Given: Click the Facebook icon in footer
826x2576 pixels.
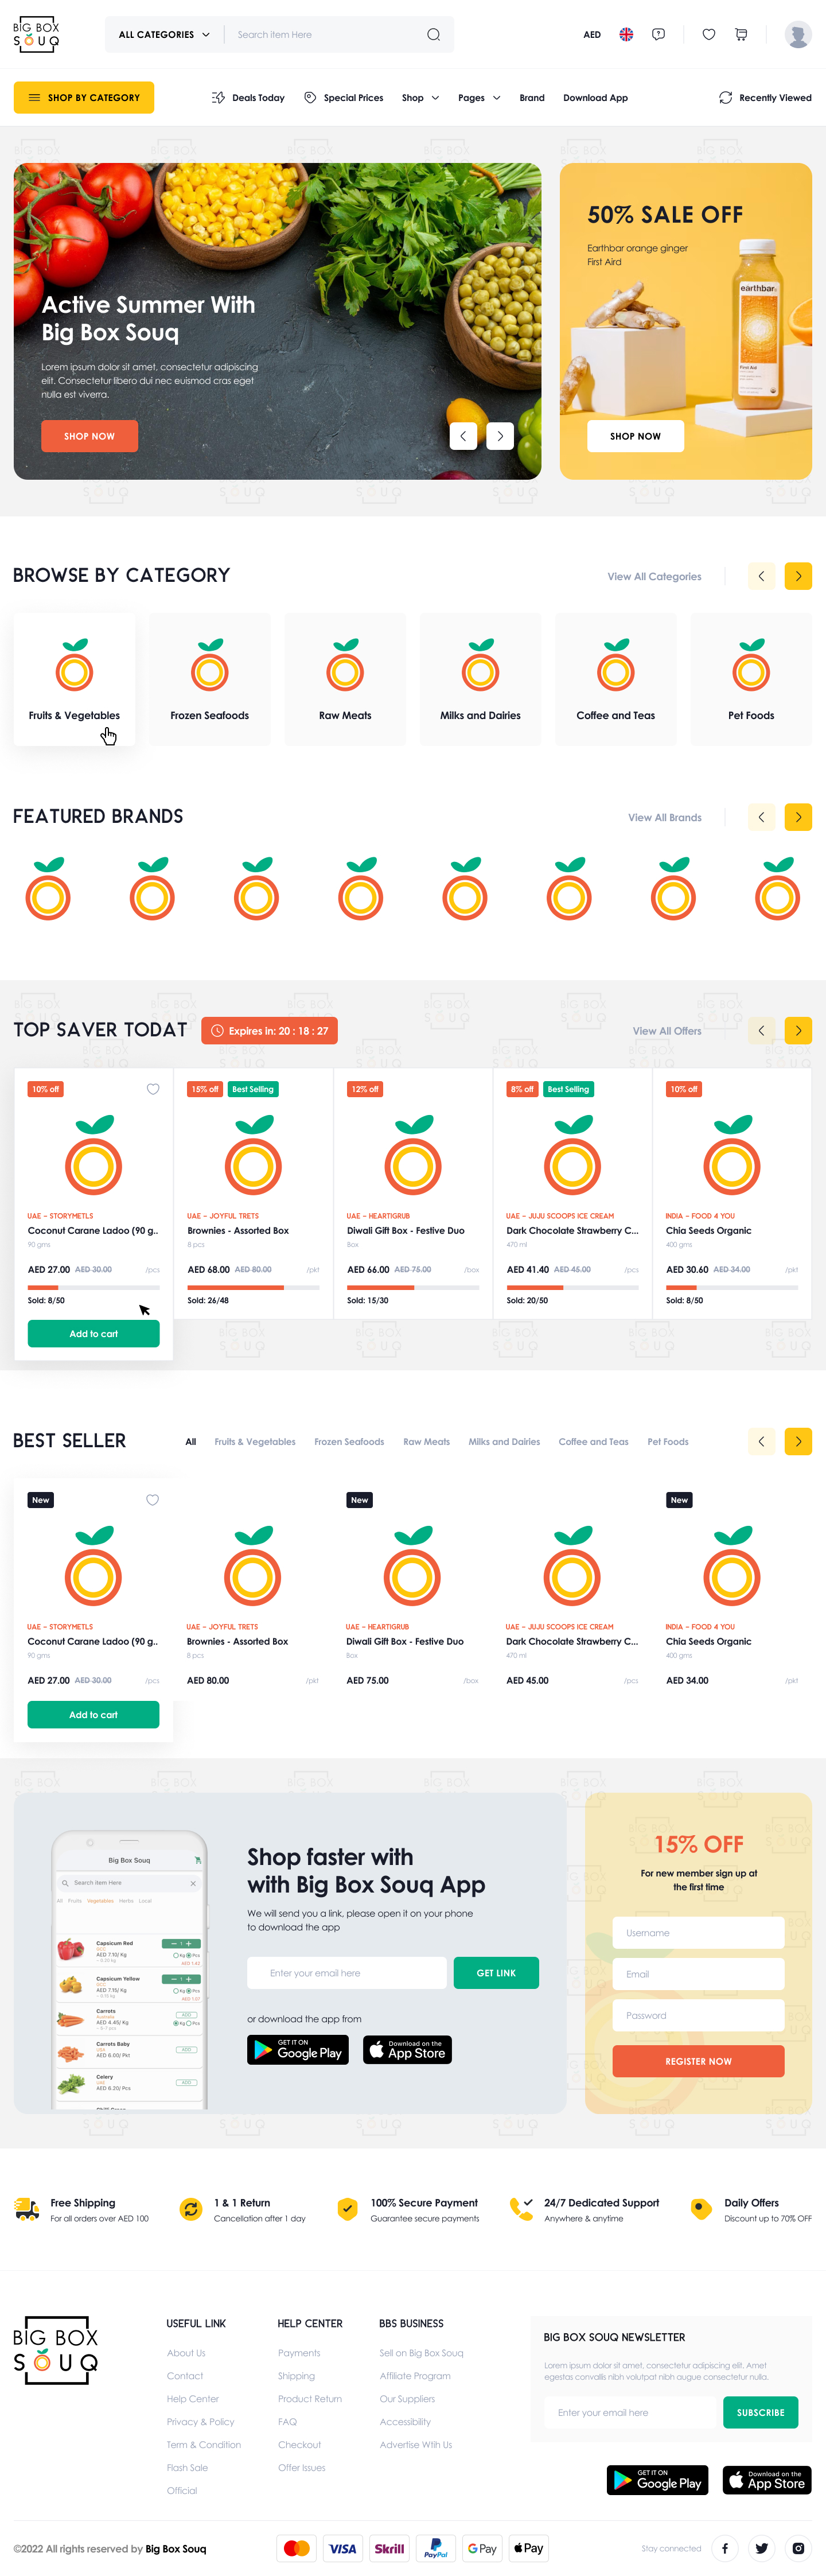Looking at the screenshot, I should point(725,2547).
